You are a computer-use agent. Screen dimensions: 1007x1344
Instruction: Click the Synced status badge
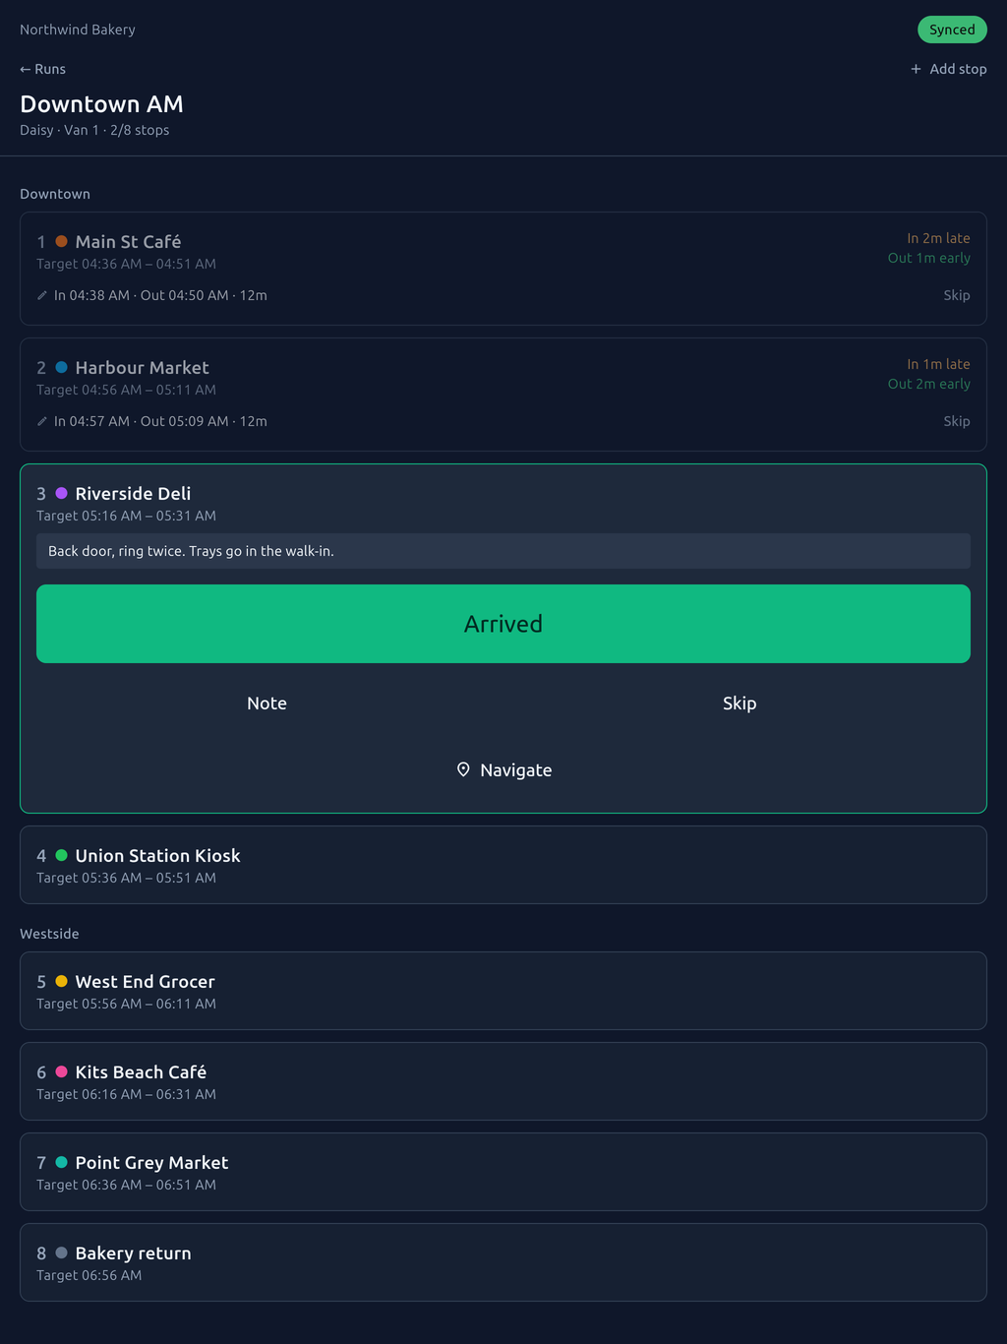952,30
